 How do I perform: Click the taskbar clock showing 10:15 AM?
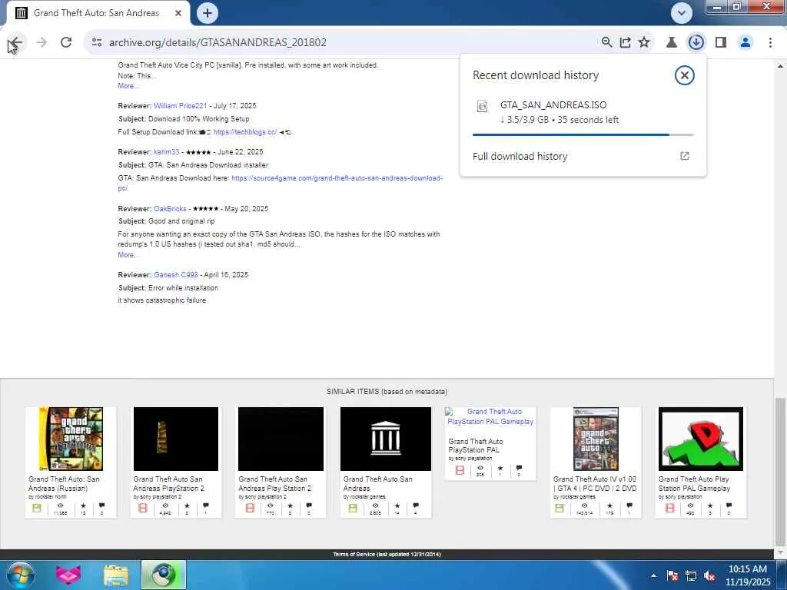[x=748, y=575]
